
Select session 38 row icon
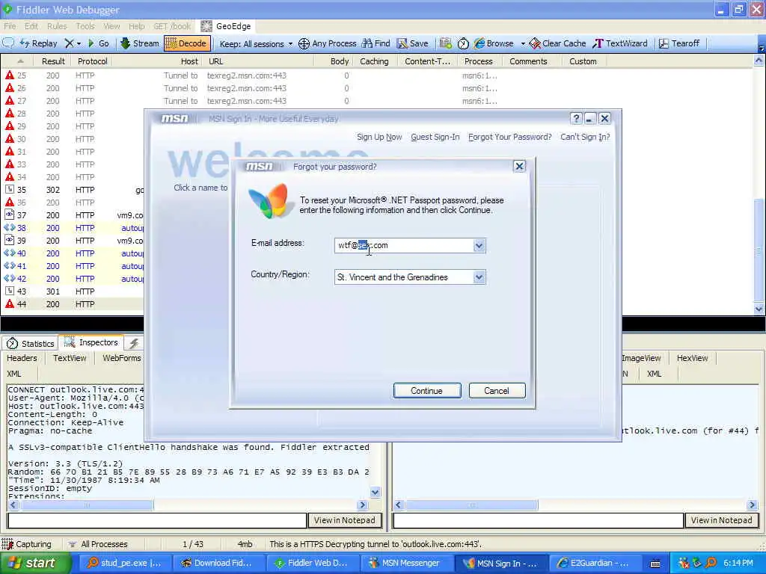pos(10,227)
